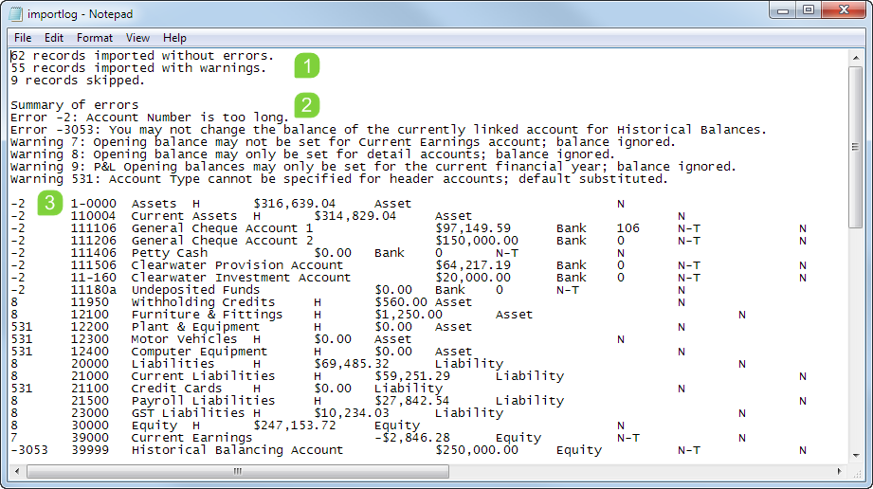The width and height of the screenshot is (873, 489).
Task: Click the vertical scrollbar down arrow
Action: tap(856, 456)
